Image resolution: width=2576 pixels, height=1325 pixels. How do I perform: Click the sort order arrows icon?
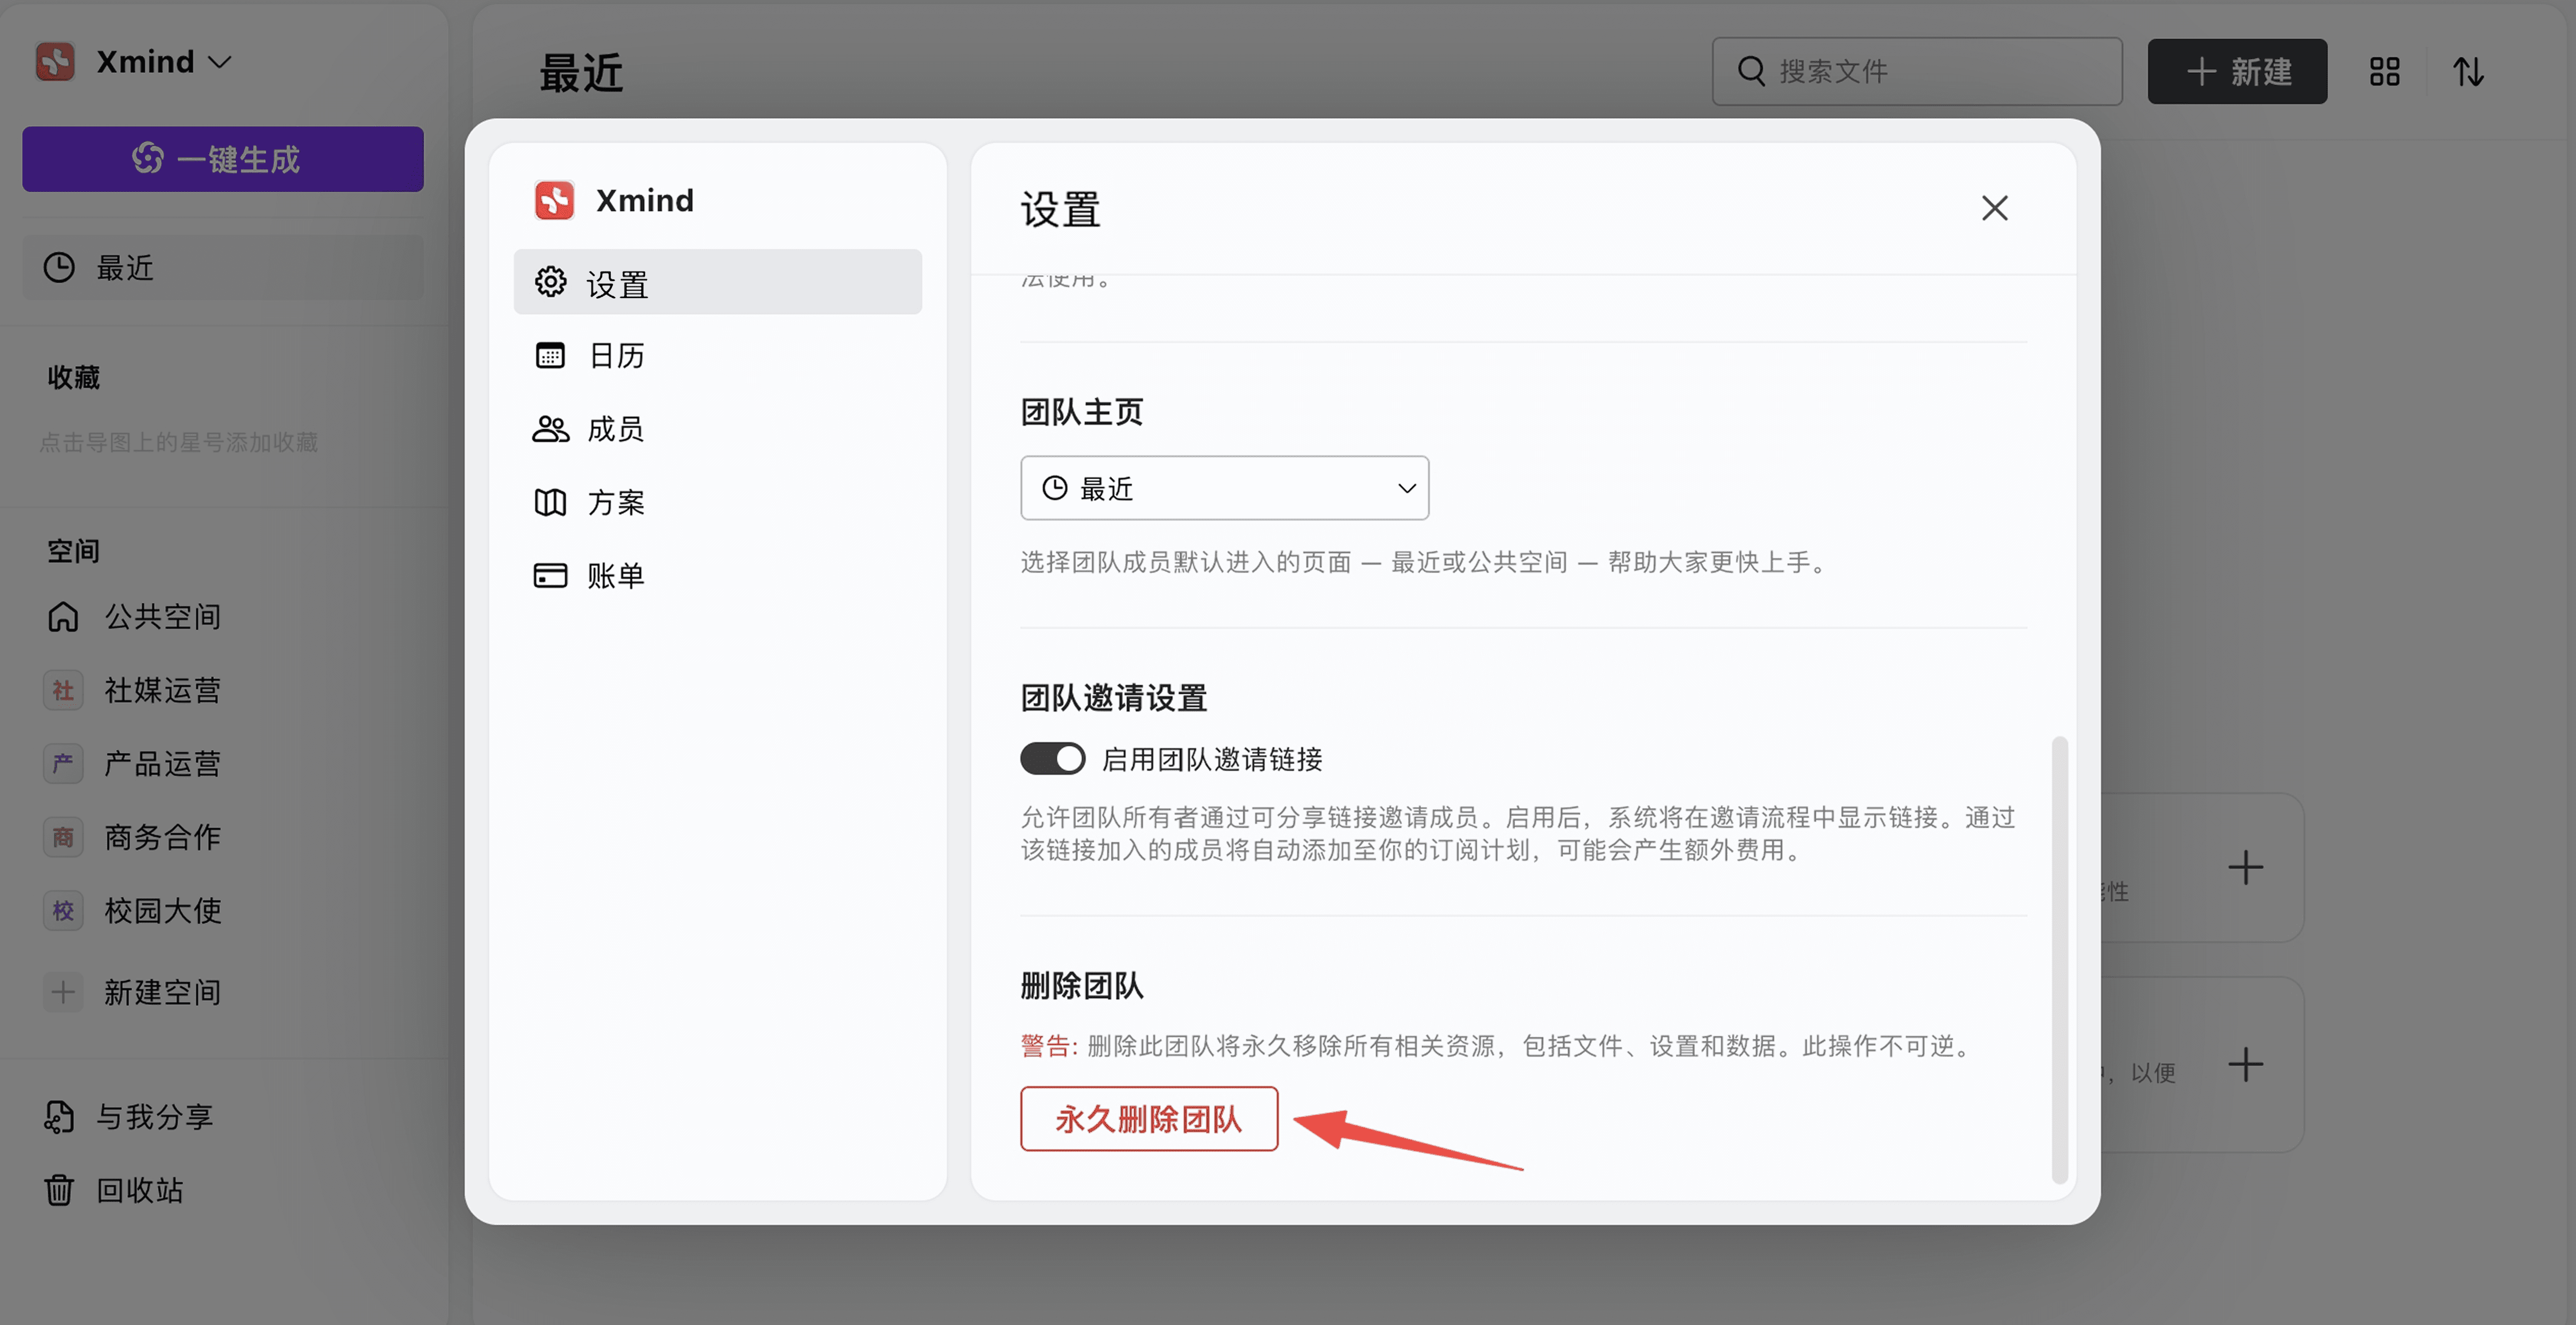point(2467,72)
